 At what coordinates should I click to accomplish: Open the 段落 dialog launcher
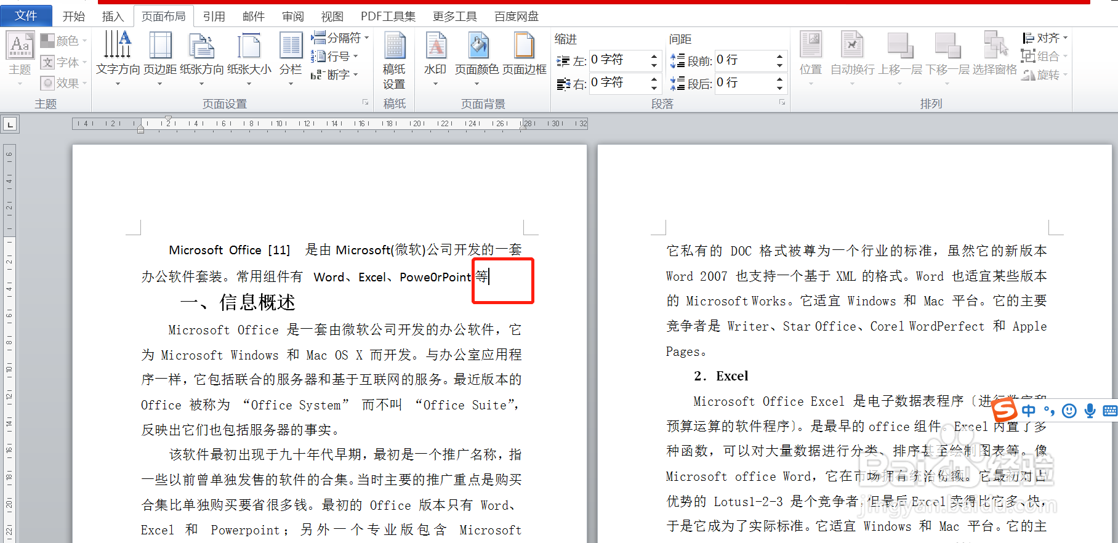(782, 103)
